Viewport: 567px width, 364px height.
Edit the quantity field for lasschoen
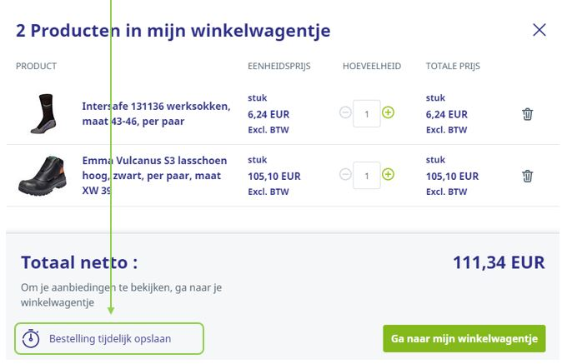pos(367,175)
